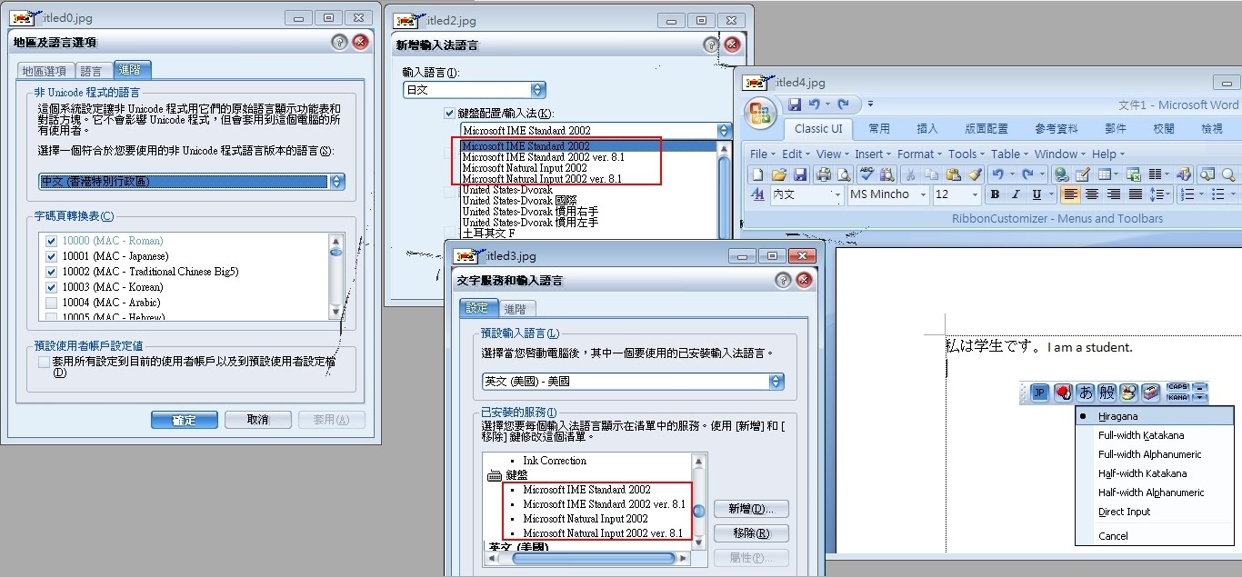Align text left in Word

1070,194
